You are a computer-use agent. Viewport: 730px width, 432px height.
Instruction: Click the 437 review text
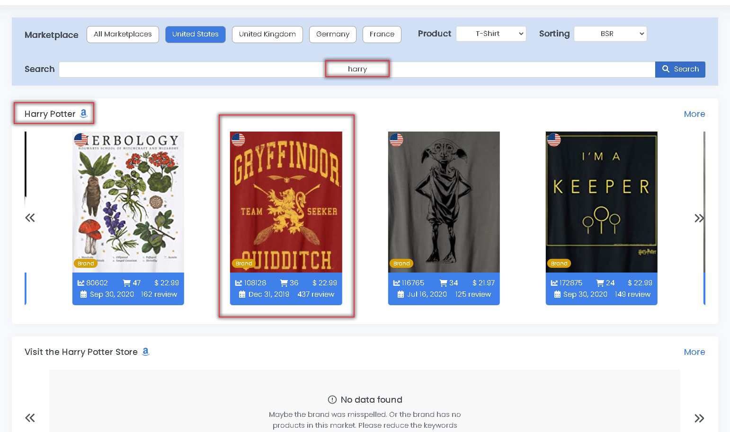click(316, 294)
